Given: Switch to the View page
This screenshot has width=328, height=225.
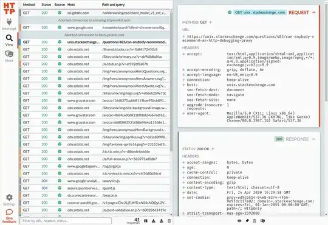Looking at the screenshot, I should coord(9,40).
